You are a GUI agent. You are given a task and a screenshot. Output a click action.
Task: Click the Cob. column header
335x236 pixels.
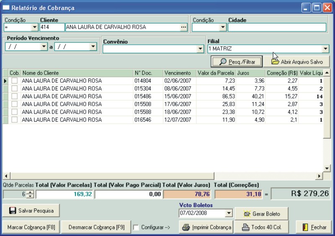point(15,73)
